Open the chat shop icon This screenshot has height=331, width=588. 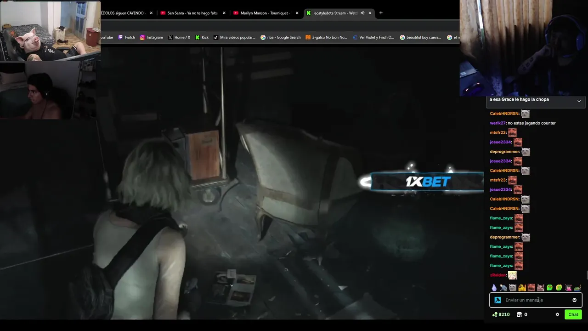pos(520,314)
